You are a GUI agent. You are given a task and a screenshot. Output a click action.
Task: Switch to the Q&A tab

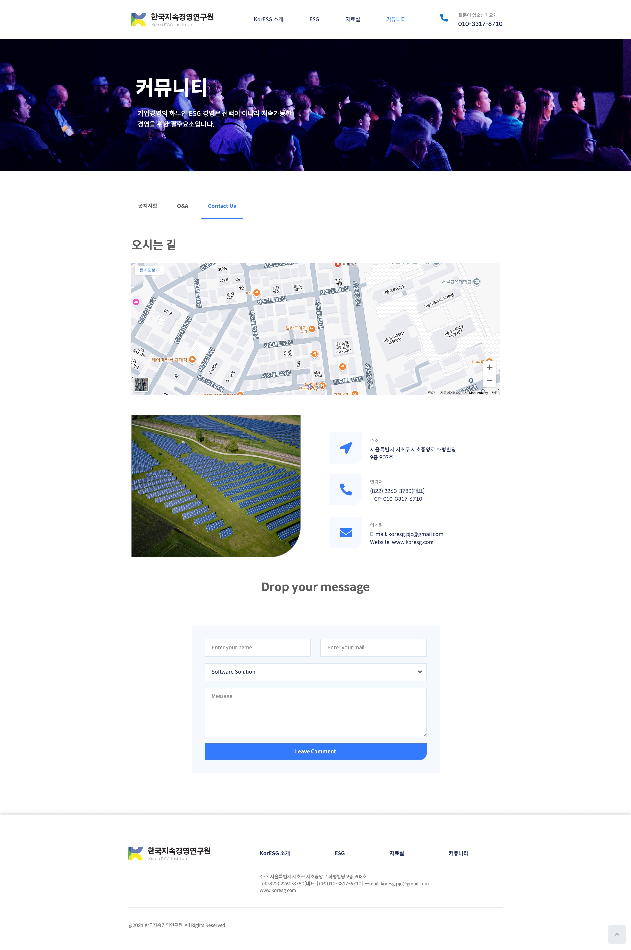pos(182,206)
